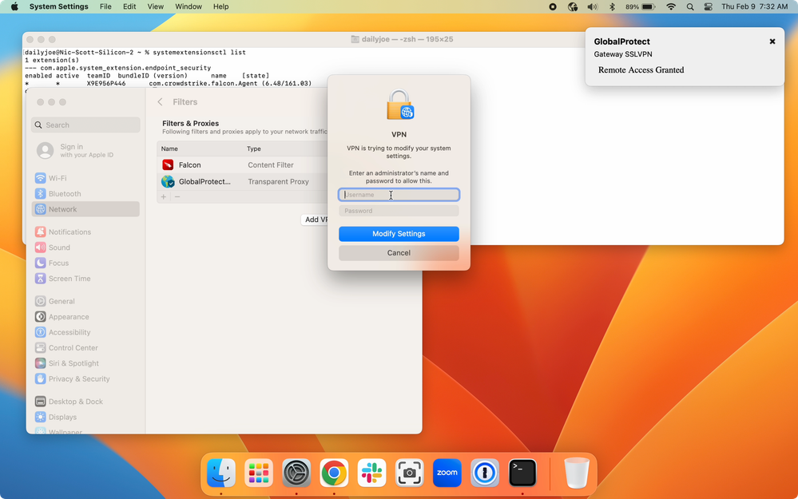Launch Google Chrome from the Dock
798x499 pixels.
pos(333,473)
